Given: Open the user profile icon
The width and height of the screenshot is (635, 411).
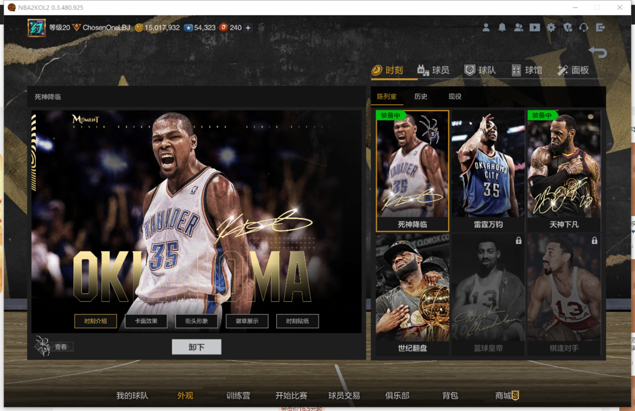Looking at the screenshot, I should 486,28.
